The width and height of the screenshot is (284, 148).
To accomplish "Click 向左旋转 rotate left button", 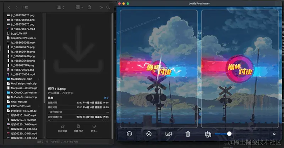I will (62, 129).
